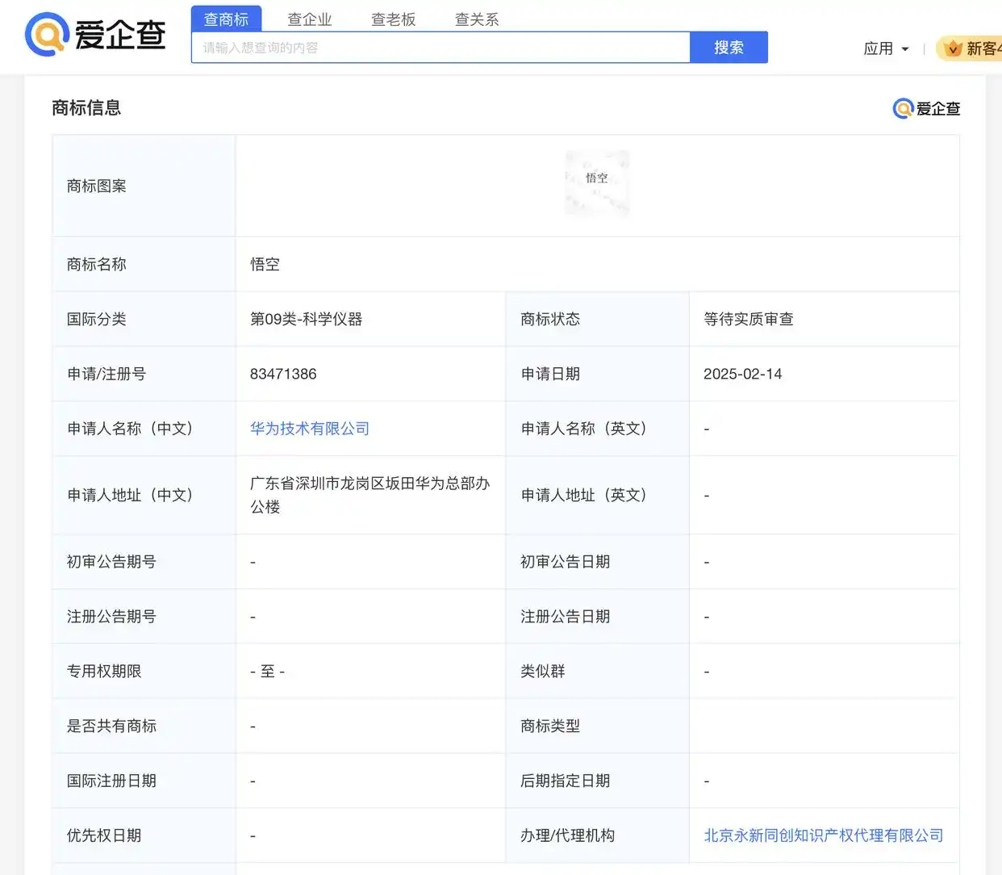Click the 新客 promotion badge
1002x875 pixels.
[x=970, y=48]
